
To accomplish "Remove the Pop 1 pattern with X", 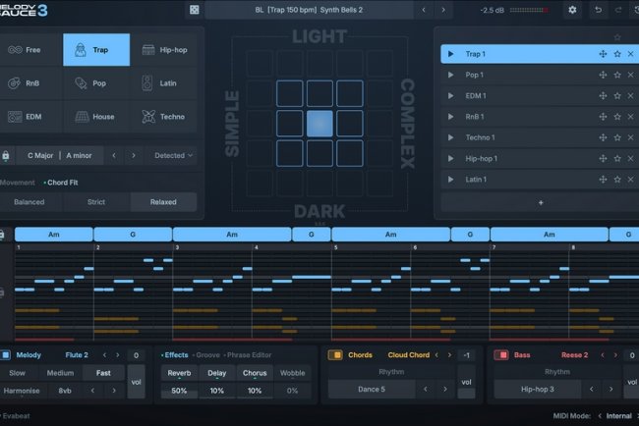I will tap(631, 75).
